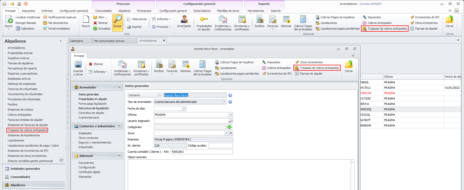Switch to the Calendario document tab
The image size is (464, 190).
[80, 41]
